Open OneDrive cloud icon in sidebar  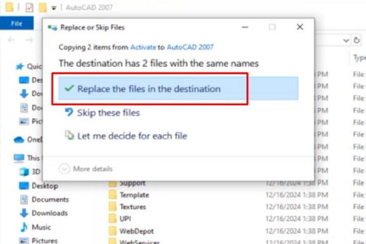point(19,140)
